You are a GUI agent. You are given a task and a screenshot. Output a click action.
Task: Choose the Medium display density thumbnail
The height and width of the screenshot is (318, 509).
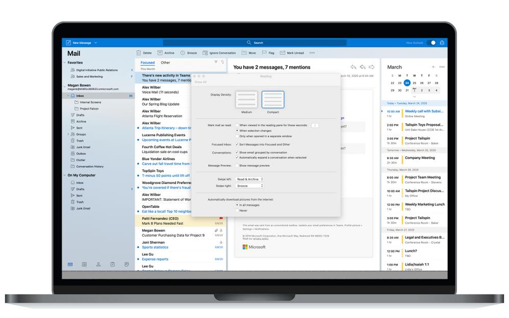[246, 99]
